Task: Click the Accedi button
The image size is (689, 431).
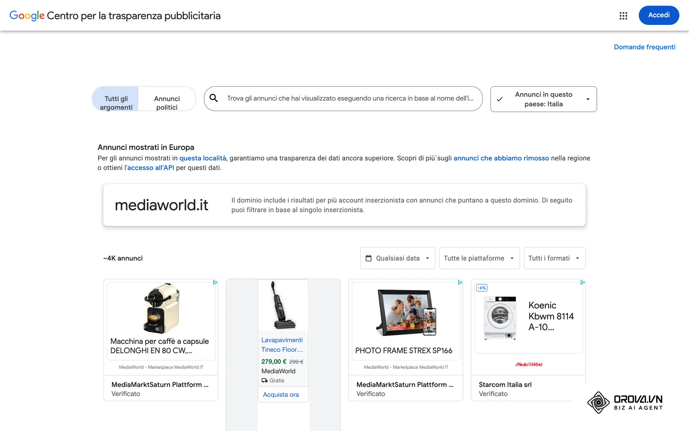Action: pyautogui.click(x=659, y=15)
